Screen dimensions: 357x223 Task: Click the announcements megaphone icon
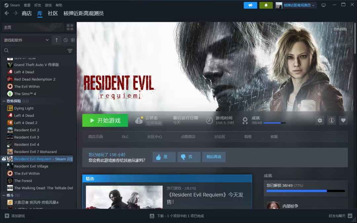pos(250,5)
